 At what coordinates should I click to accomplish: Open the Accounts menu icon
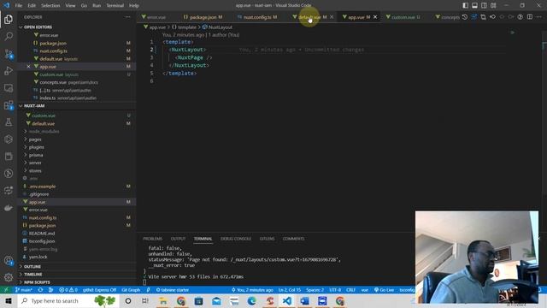9,260
